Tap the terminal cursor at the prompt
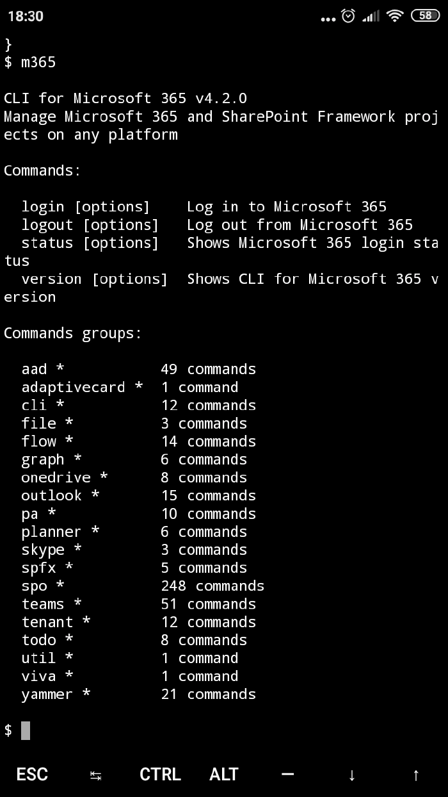This screenshot has height=797, width=448. [26, 730]
